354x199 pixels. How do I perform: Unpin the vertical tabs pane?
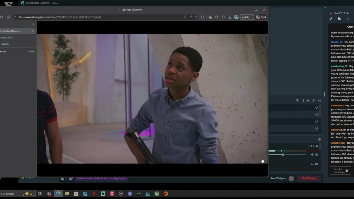tap(33, 24)
